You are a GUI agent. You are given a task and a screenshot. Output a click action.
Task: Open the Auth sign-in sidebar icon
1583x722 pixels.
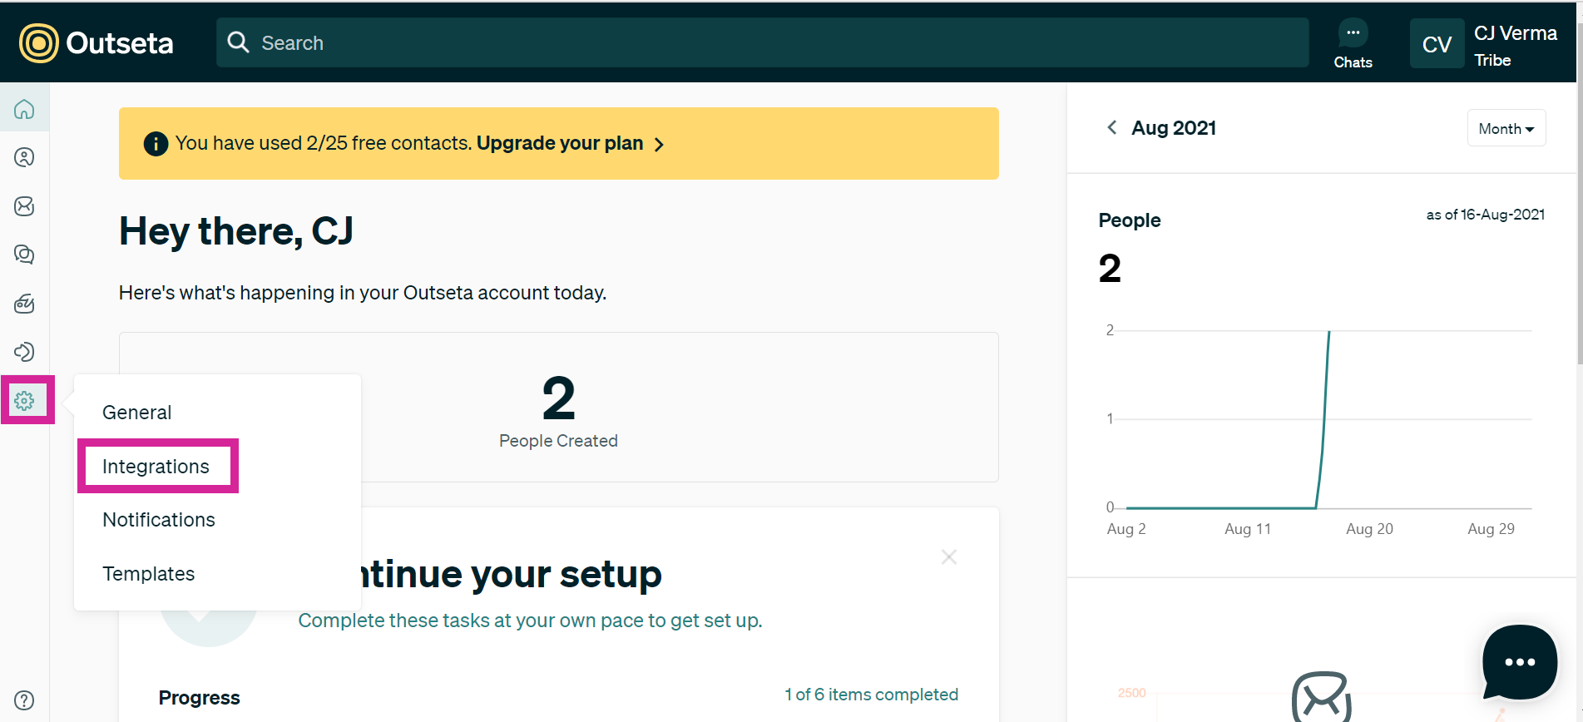click(x=24, y=352)
